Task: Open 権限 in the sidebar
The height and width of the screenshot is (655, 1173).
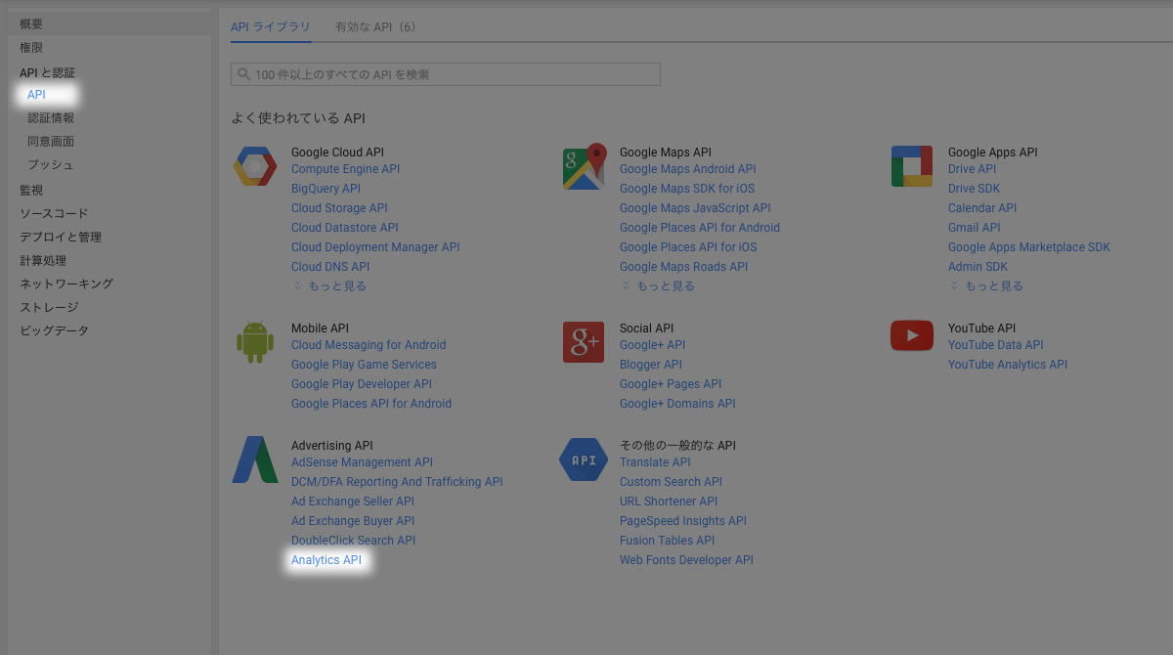Action: 31,47
